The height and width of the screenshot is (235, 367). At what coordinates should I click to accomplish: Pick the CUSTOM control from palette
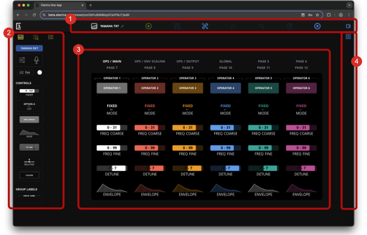29,175
